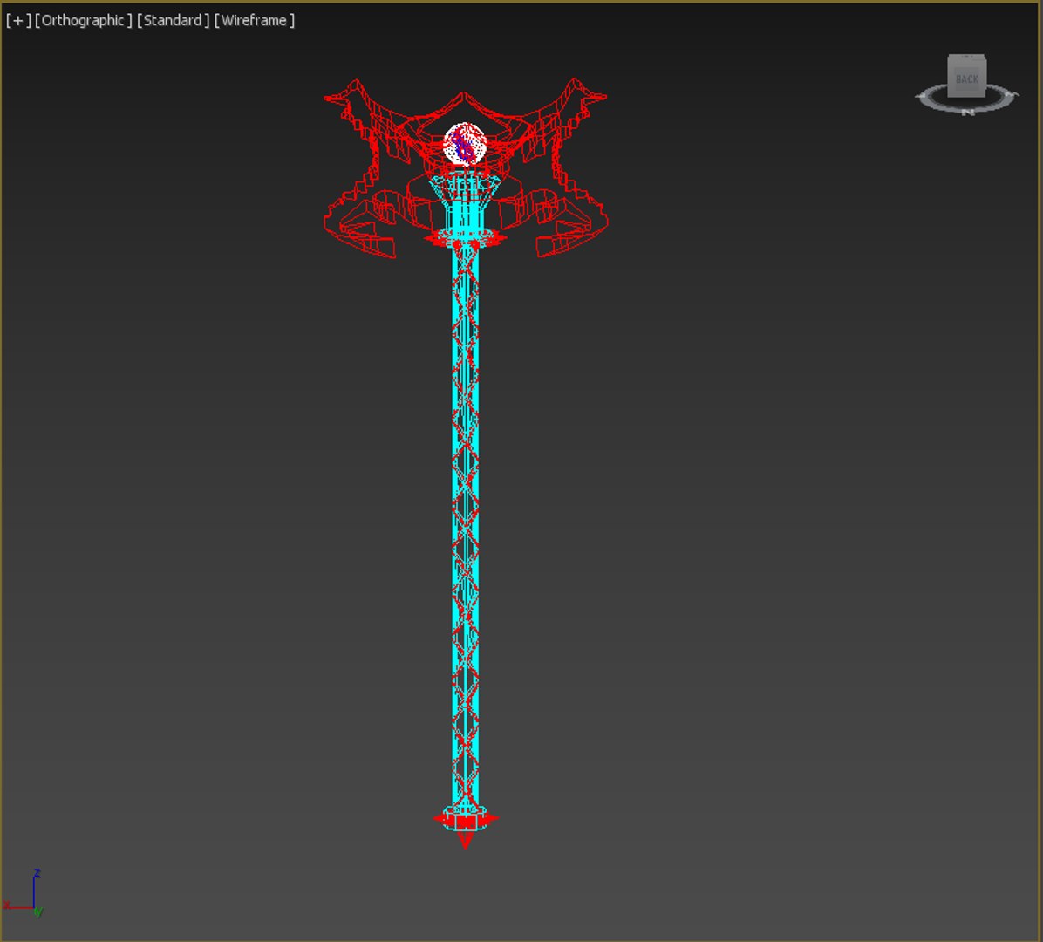Click the ViewCube Back face
Screen dimensions: 1043x942
966,79
